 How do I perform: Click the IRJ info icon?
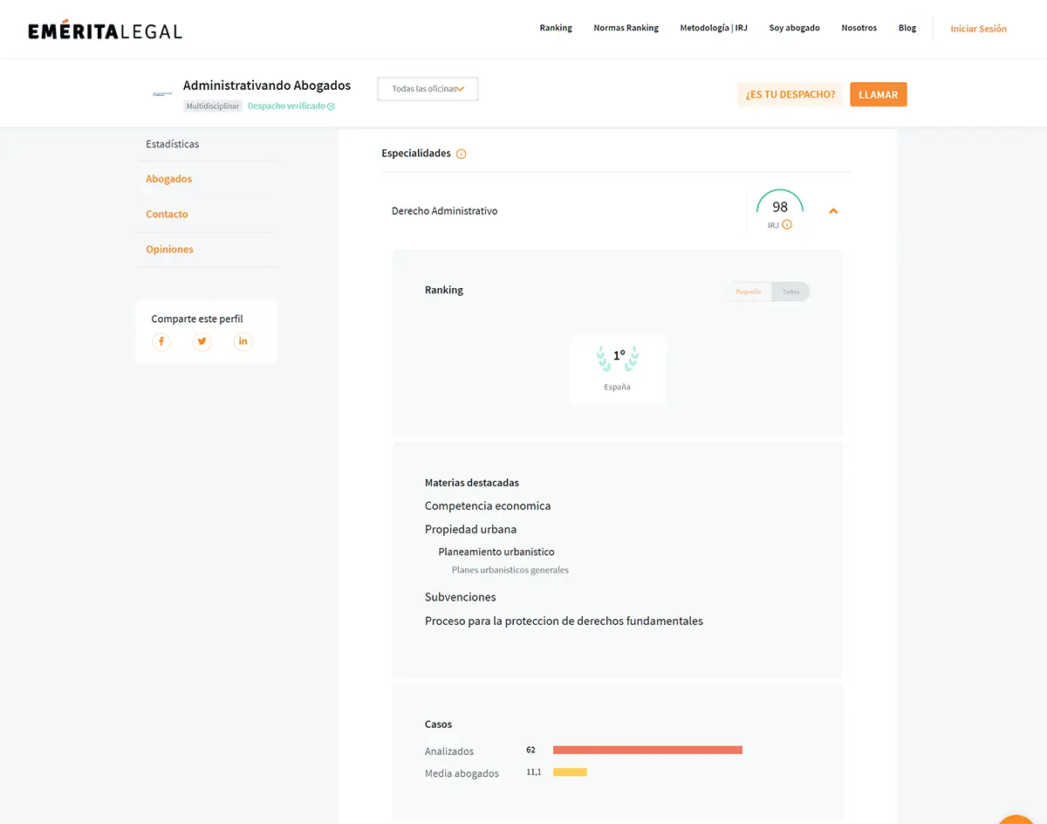click(x=787, y=225)
